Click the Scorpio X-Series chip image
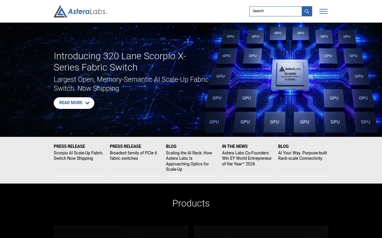Viewport: 382px width, 238px height. coord(290,74)
